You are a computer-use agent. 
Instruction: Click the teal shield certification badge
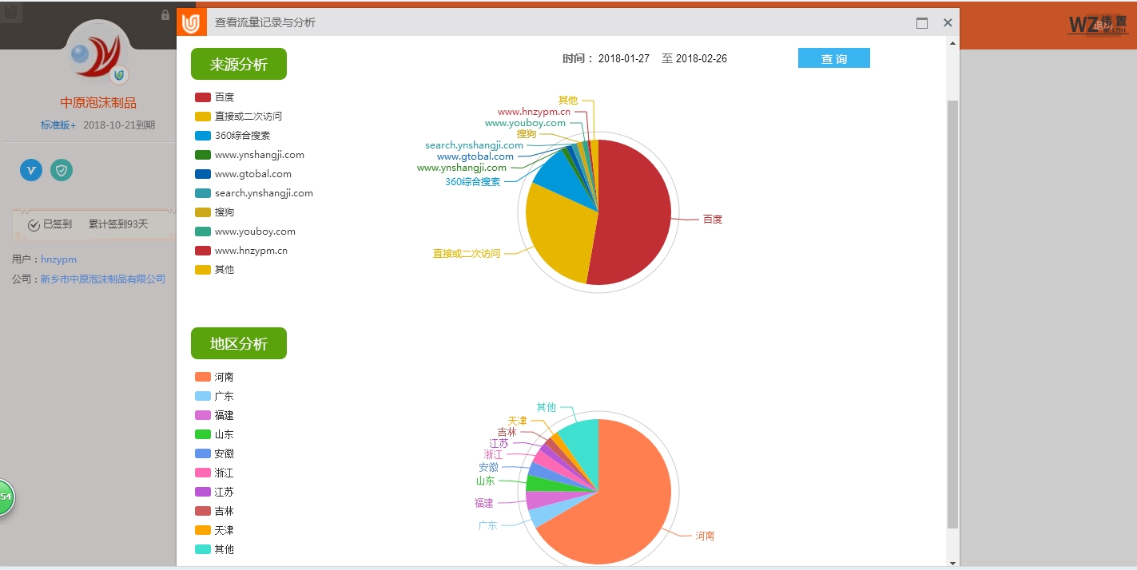click(x=62, y=170)
